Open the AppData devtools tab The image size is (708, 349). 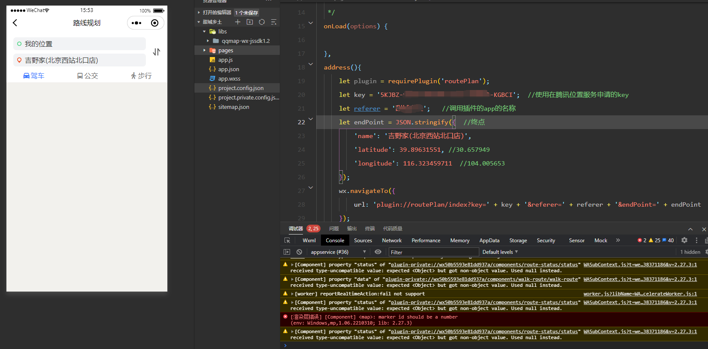tap(489, 241)
